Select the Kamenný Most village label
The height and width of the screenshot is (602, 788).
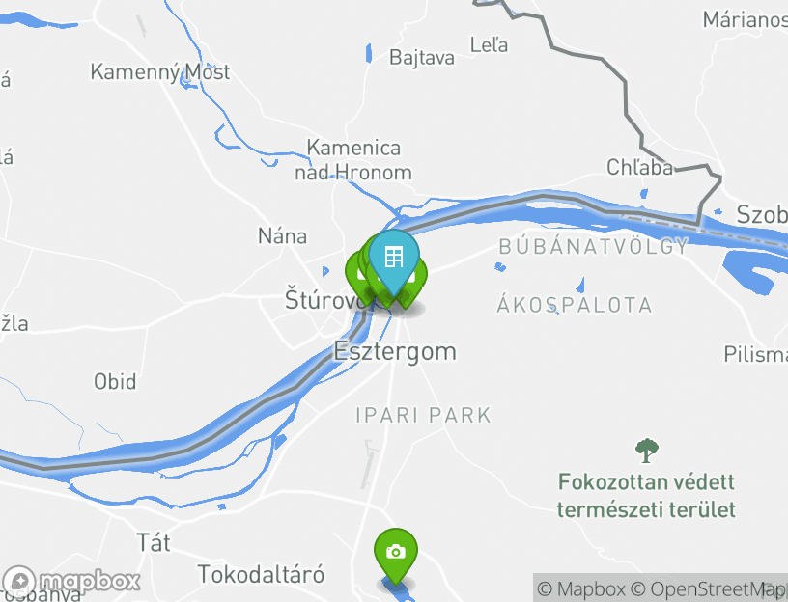[x=159, y=72]
